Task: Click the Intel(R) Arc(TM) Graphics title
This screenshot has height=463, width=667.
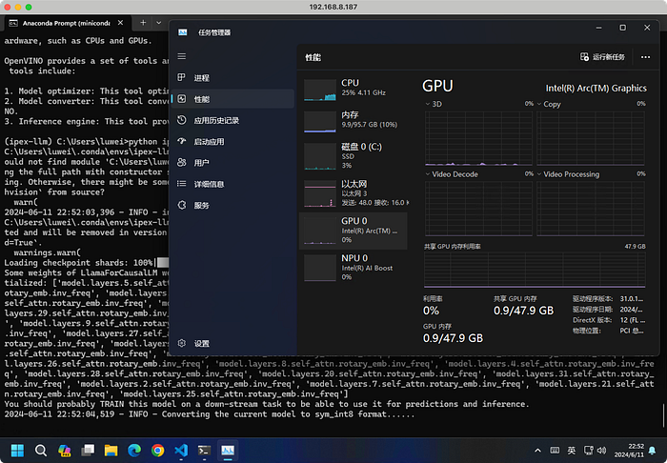Action: [596, 88]
